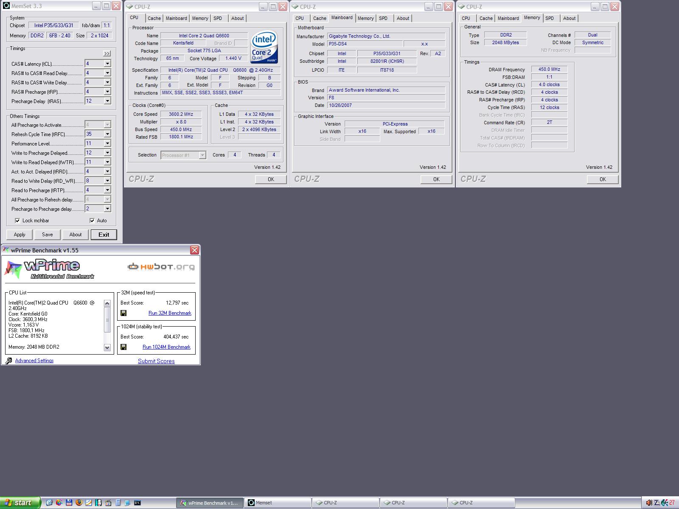Image resolution: width=679 pixels, height=509 pixels.
Task: Open the notepad pencil quick launch icon
Action: [89, 503]
